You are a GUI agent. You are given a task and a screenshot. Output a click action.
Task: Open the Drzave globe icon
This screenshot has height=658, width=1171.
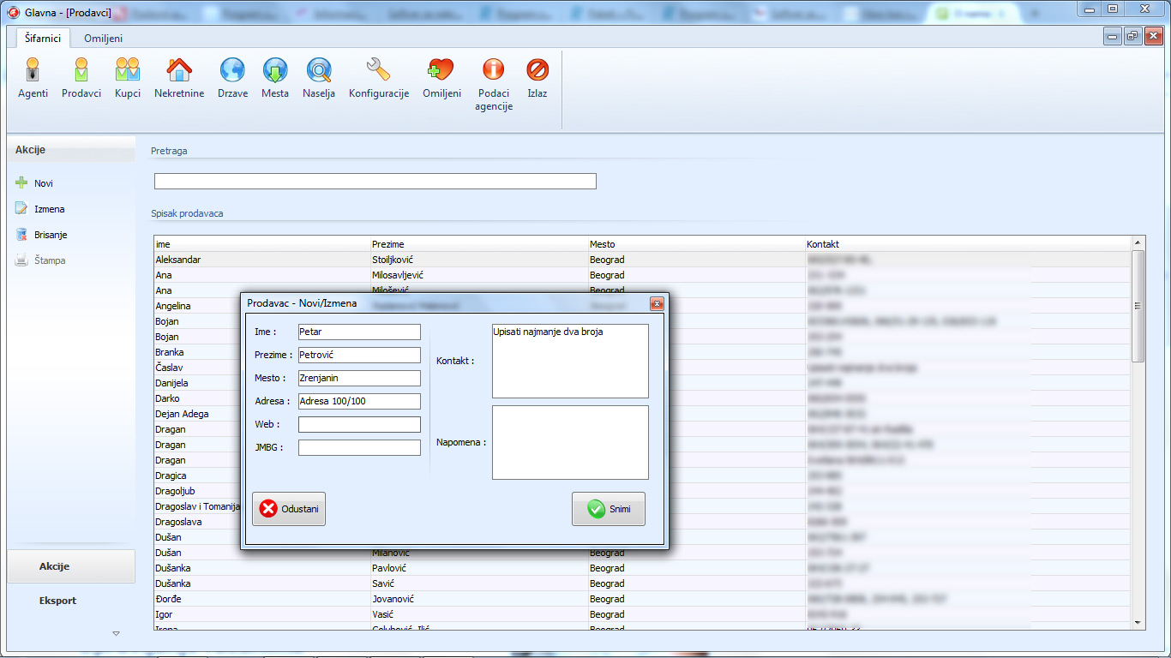pos(232,70)
